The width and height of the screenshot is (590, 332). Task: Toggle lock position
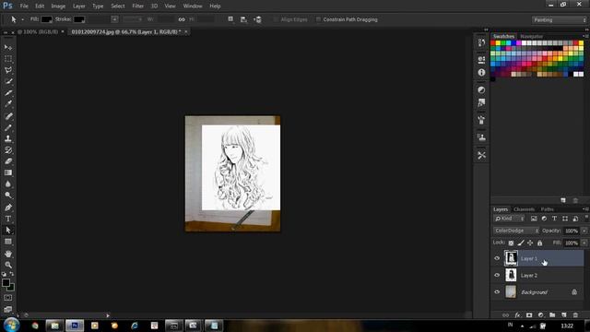(x=530, y=243)
